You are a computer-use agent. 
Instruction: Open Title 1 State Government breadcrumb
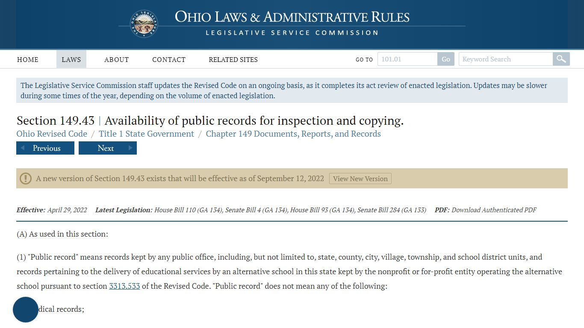pyautogui.click(x=147, y=134)
